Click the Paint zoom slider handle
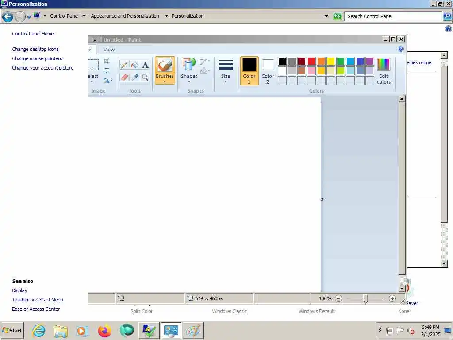The width and height of the screenshot is (453, 340). click(366, 299)
